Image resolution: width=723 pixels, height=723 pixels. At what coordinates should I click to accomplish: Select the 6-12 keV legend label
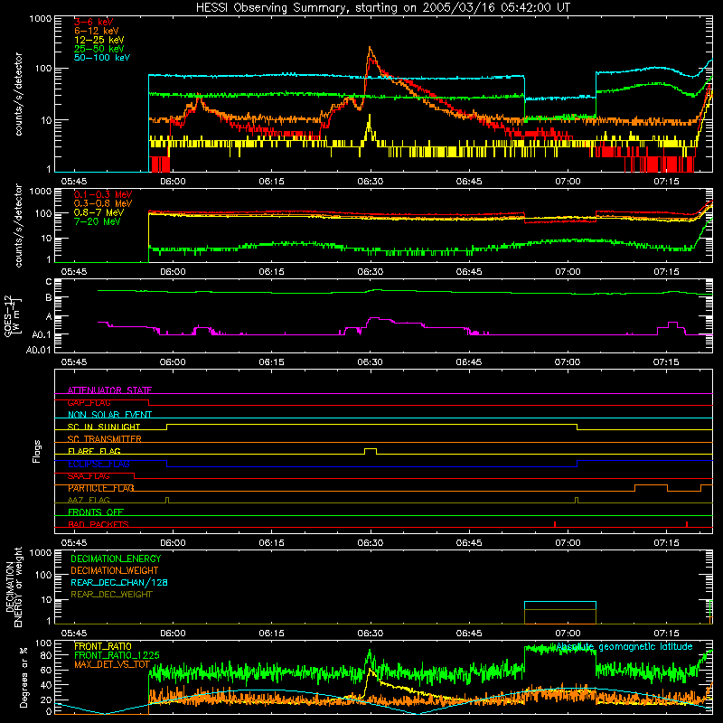pyautogui.click(x=97, y=31)
